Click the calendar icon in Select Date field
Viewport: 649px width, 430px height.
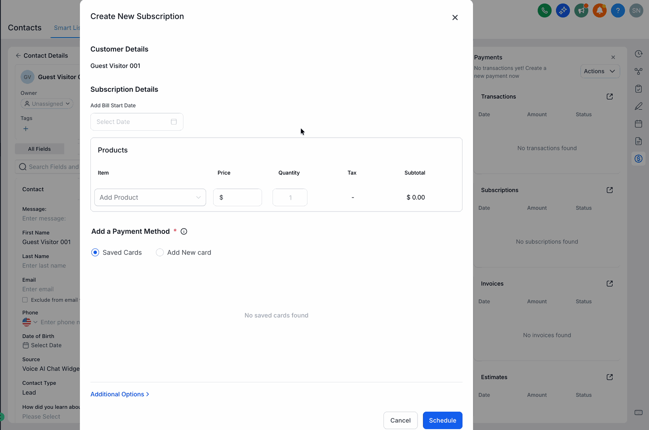(x=174, y=122)
